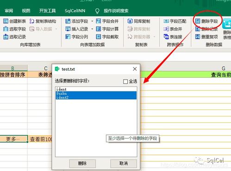Click the 取消 button in dialog
Viewport: 231px width, 171px height.
click(x=124, y=164)
